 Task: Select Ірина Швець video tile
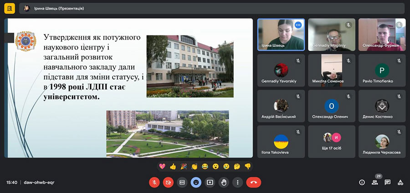click(281, 35)
